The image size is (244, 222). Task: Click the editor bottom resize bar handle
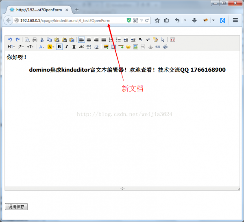click(122, 189)
